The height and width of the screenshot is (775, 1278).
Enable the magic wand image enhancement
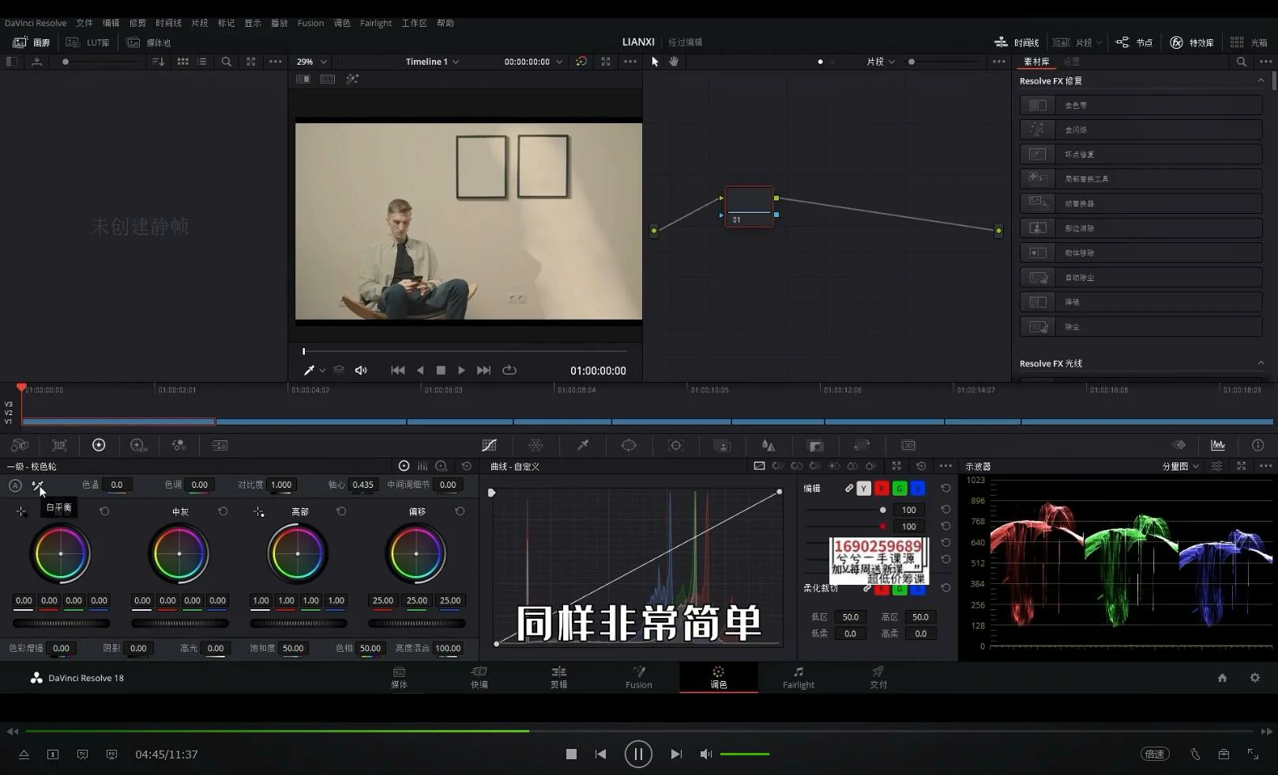coord(352,79)
